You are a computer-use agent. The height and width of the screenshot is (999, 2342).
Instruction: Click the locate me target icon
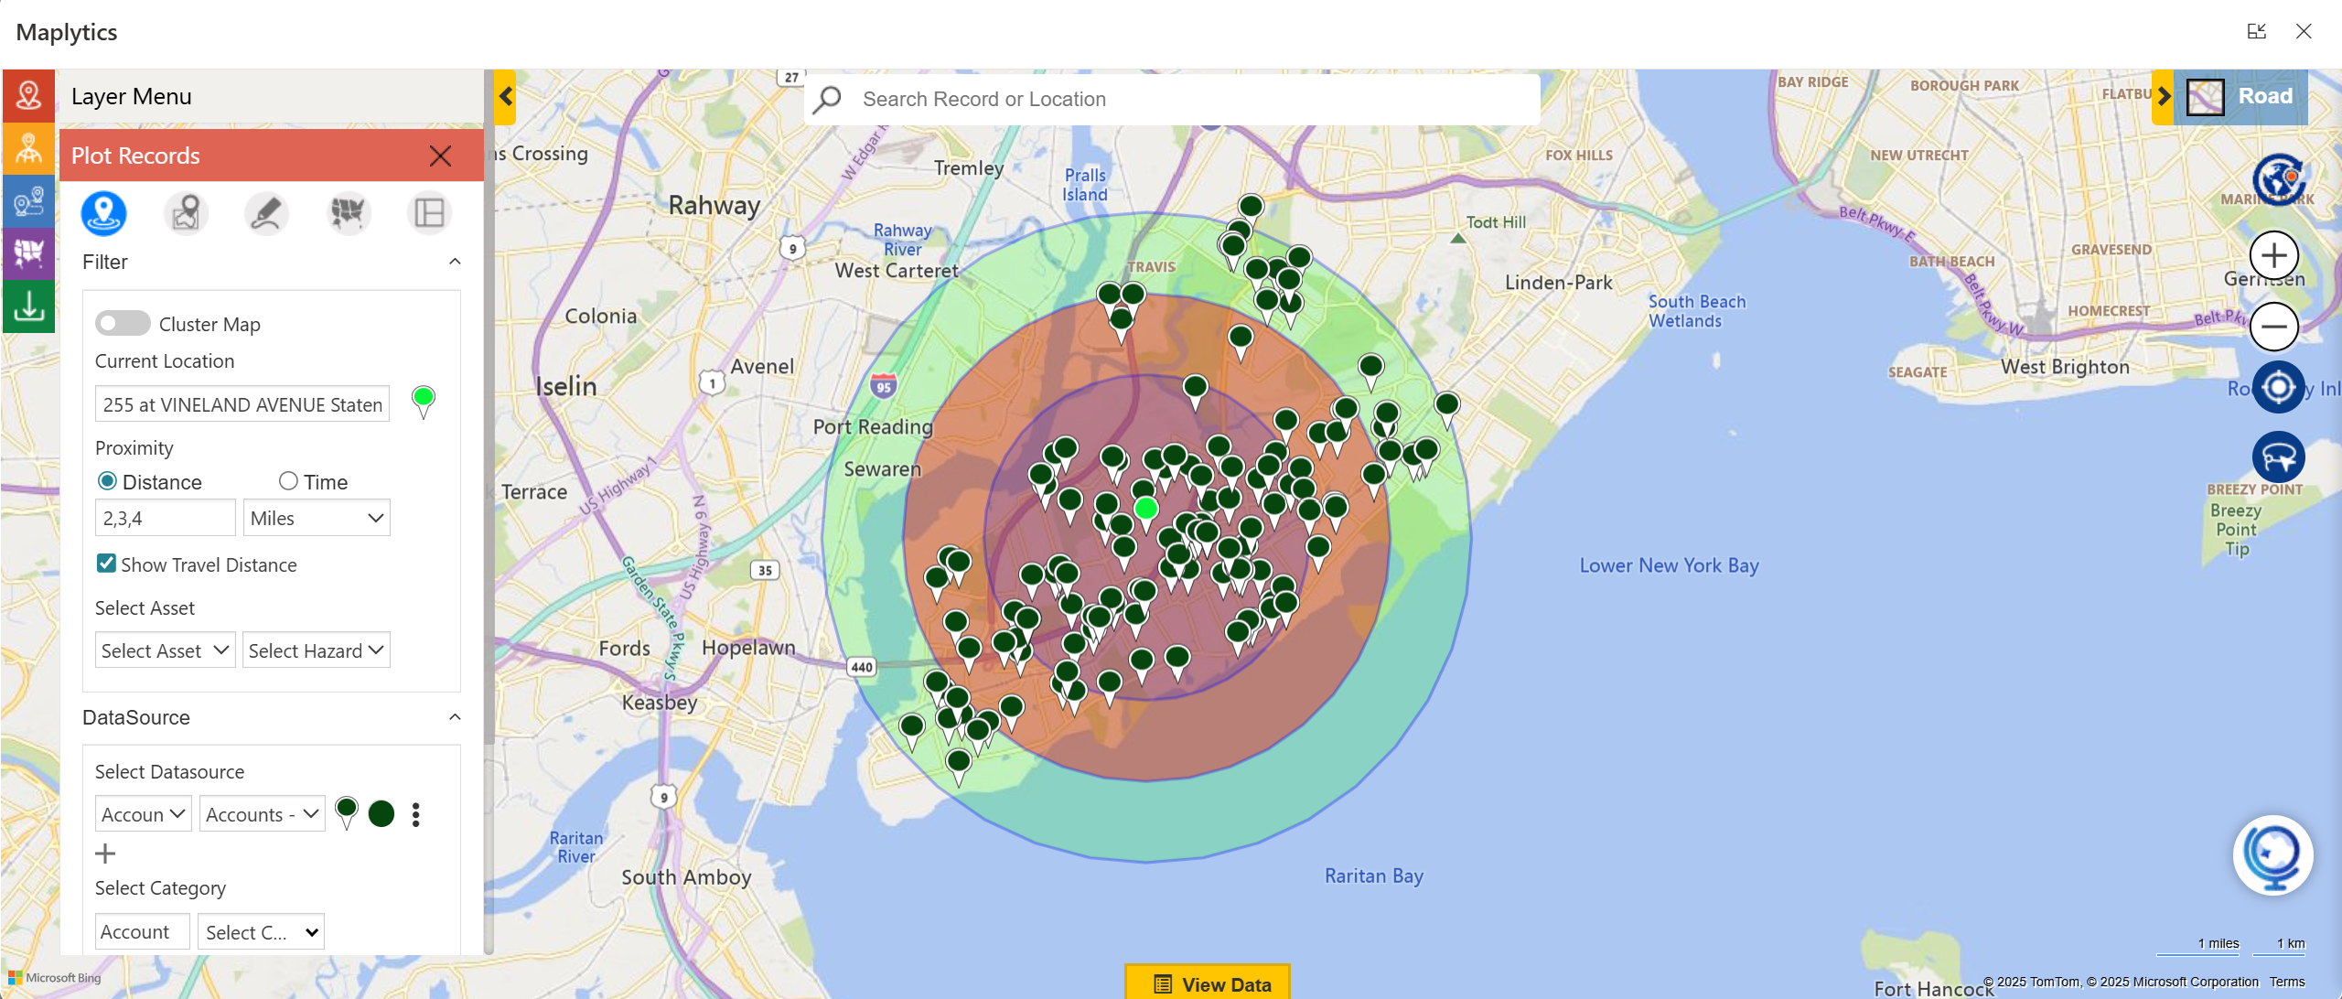2277,387
